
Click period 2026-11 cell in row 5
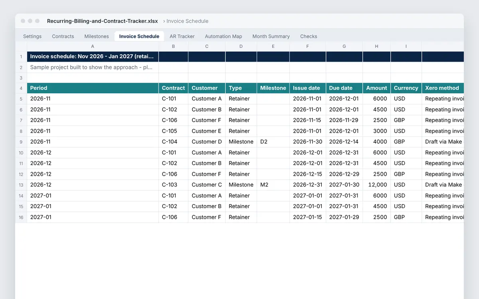93,98
